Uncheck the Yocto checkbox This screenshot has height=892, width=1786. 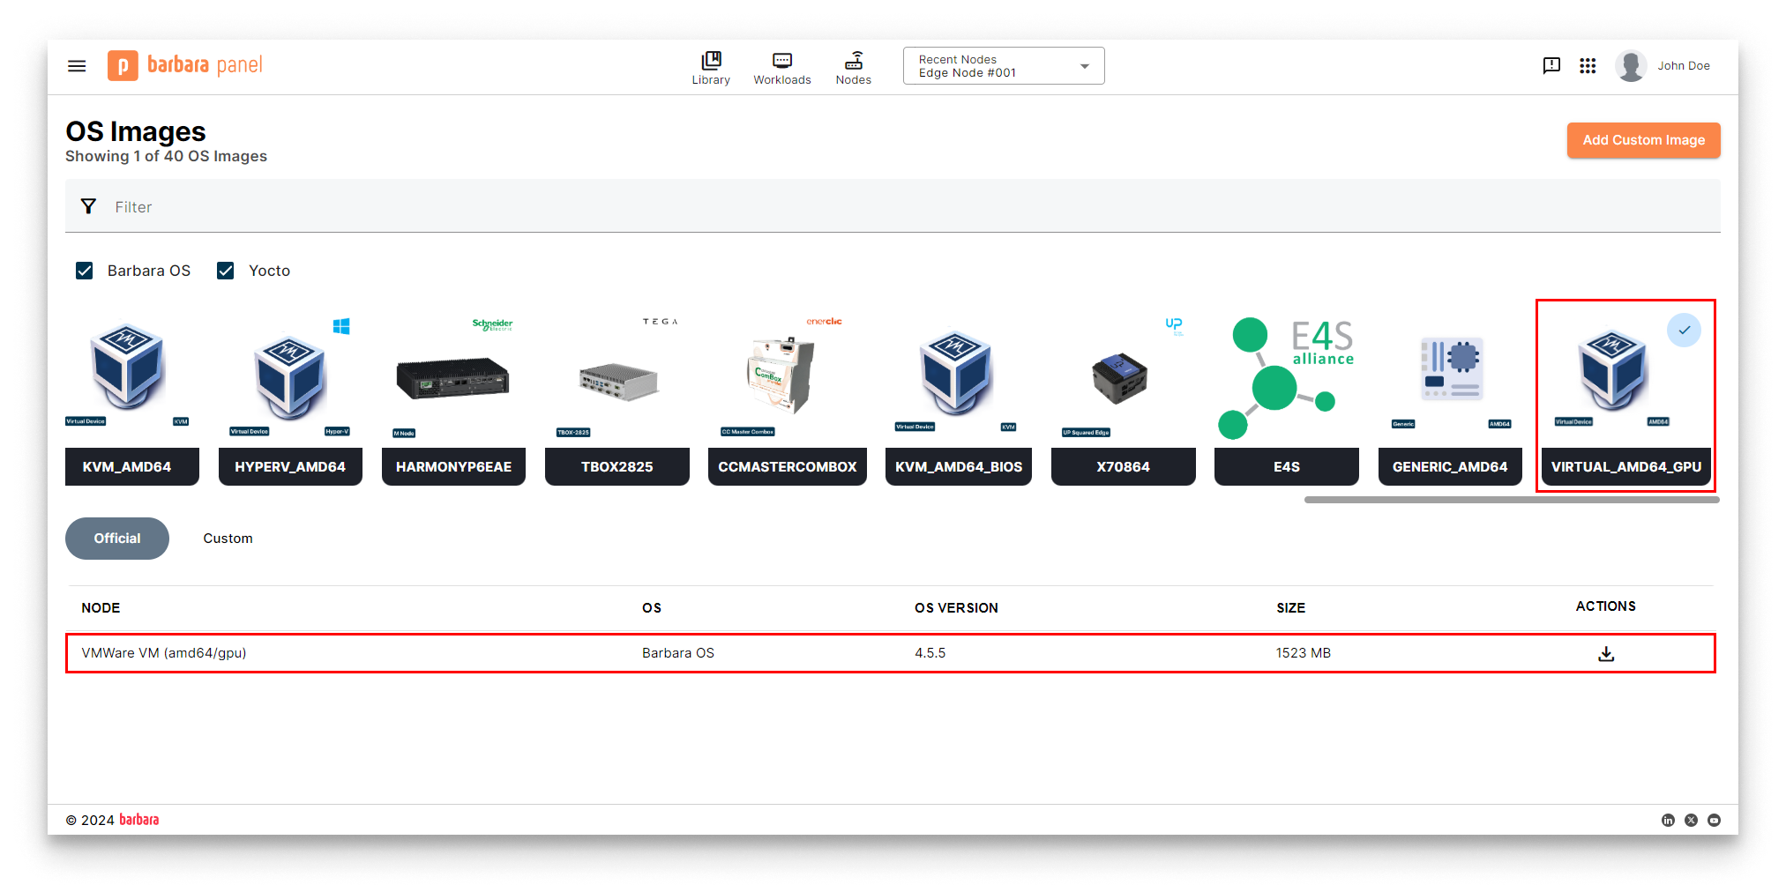[x=226, y=271]
